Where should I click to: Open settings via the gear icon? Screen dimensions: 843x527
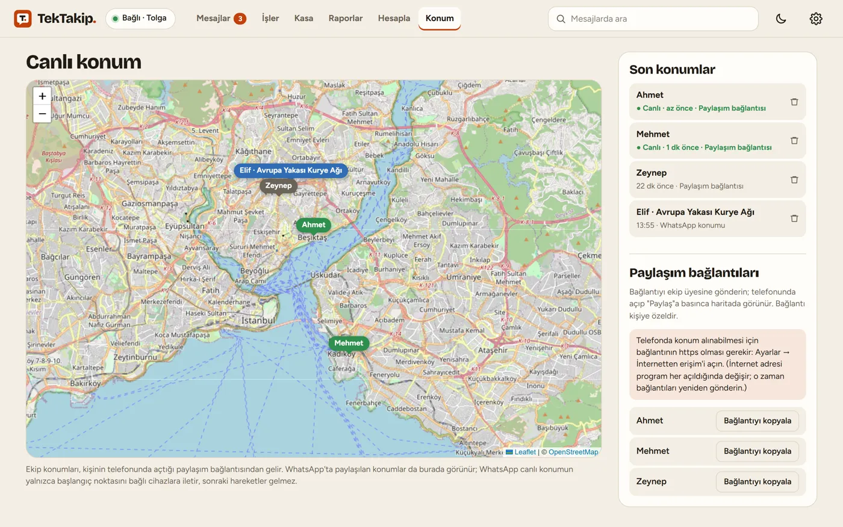[x=816, y=19]
